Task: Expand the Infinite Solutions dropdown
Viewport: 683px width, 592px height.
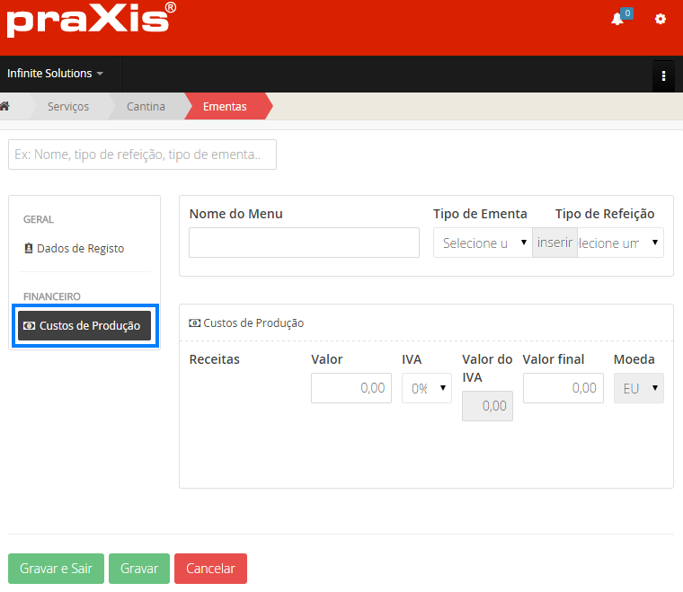Action: pyautogui.click(x=55, y=74)
